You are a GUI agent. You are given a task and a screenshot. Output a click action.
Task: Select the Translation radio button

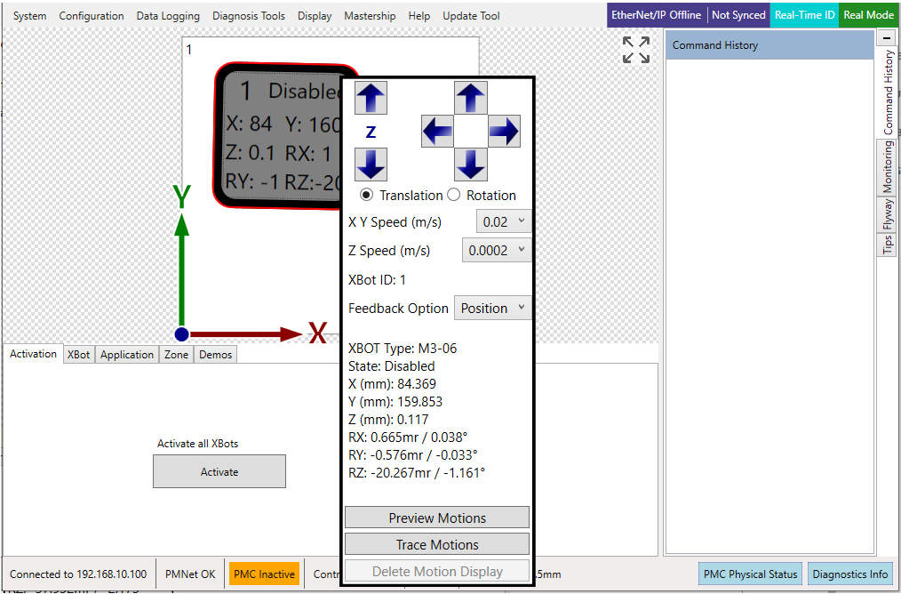coord(366,195)
